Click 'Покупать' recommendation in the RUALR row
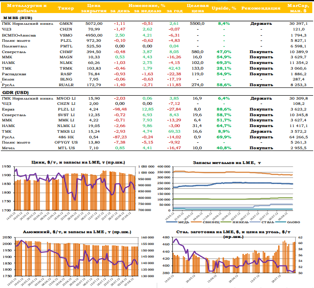This screenshot has width=314, height=288. click(261, 85)
